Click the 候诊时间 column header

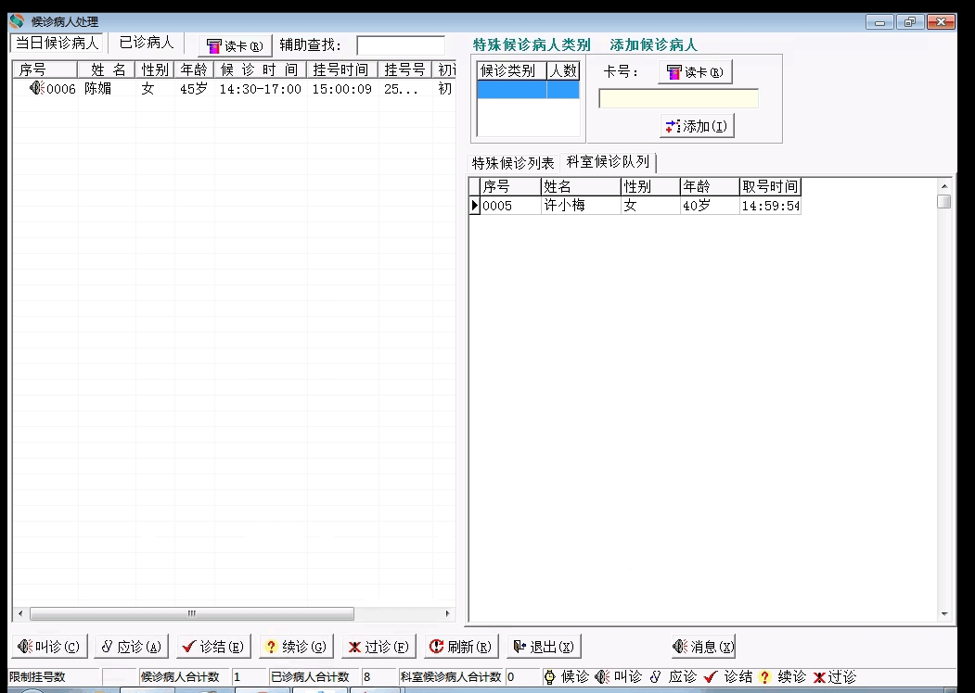pyautogui.click(x=260, y=69)
